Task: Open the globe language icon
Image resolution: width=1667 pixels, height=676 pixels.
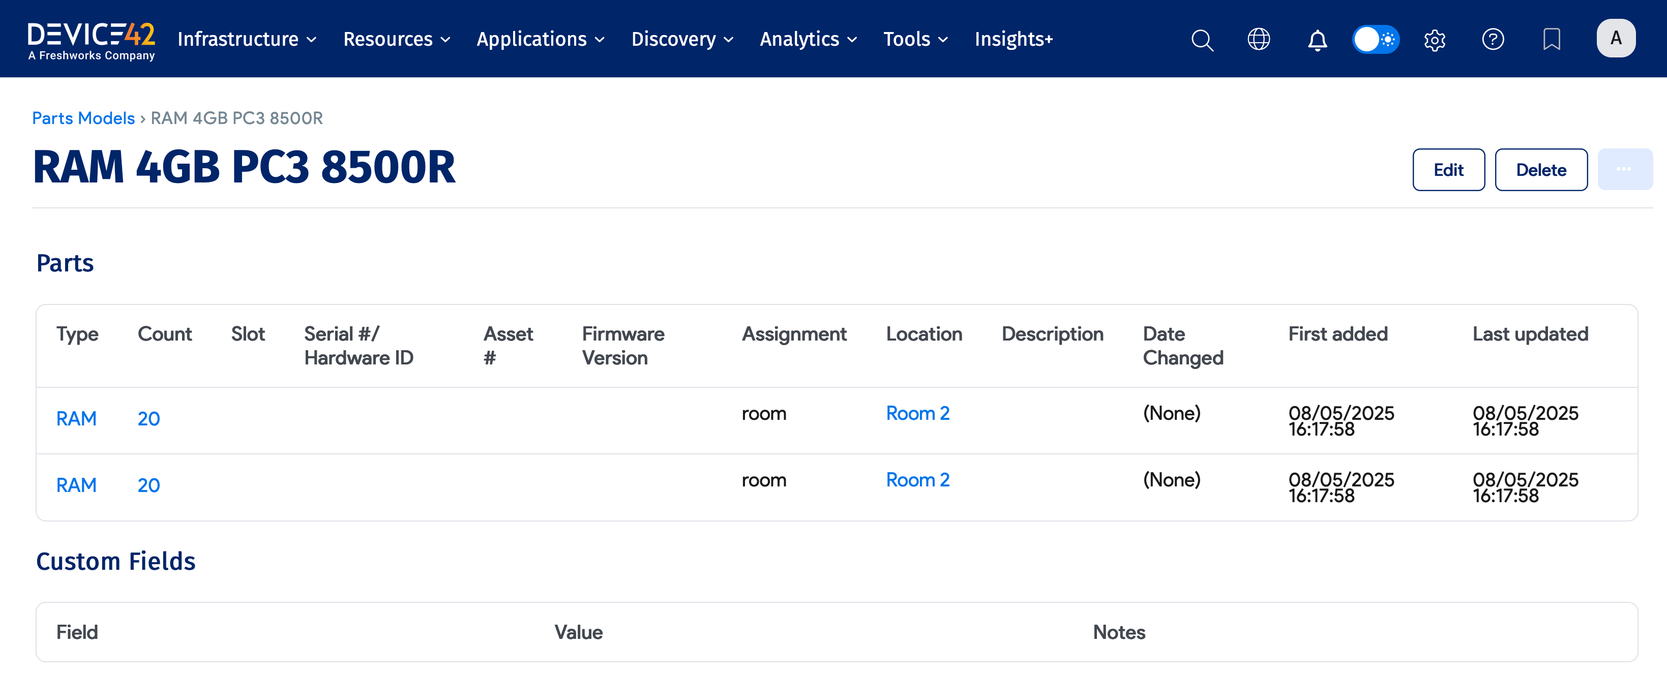Action: [x=1258, y=40]
